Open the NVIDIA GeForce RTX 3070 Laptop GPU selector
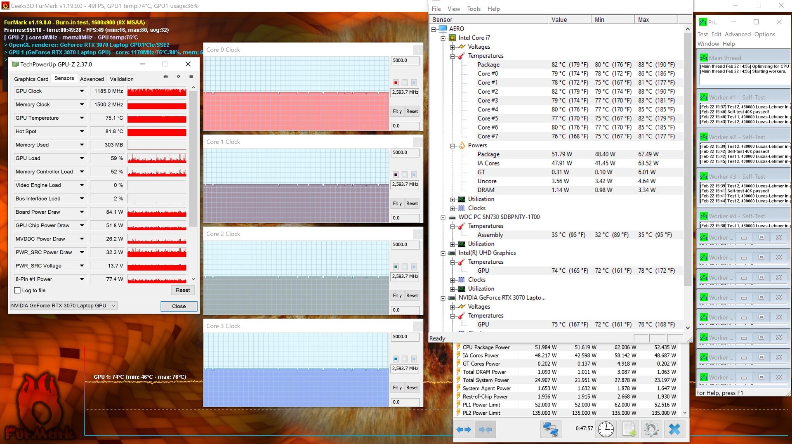The image size is (792, 444). pyautogui.click(x=64, y=306)
